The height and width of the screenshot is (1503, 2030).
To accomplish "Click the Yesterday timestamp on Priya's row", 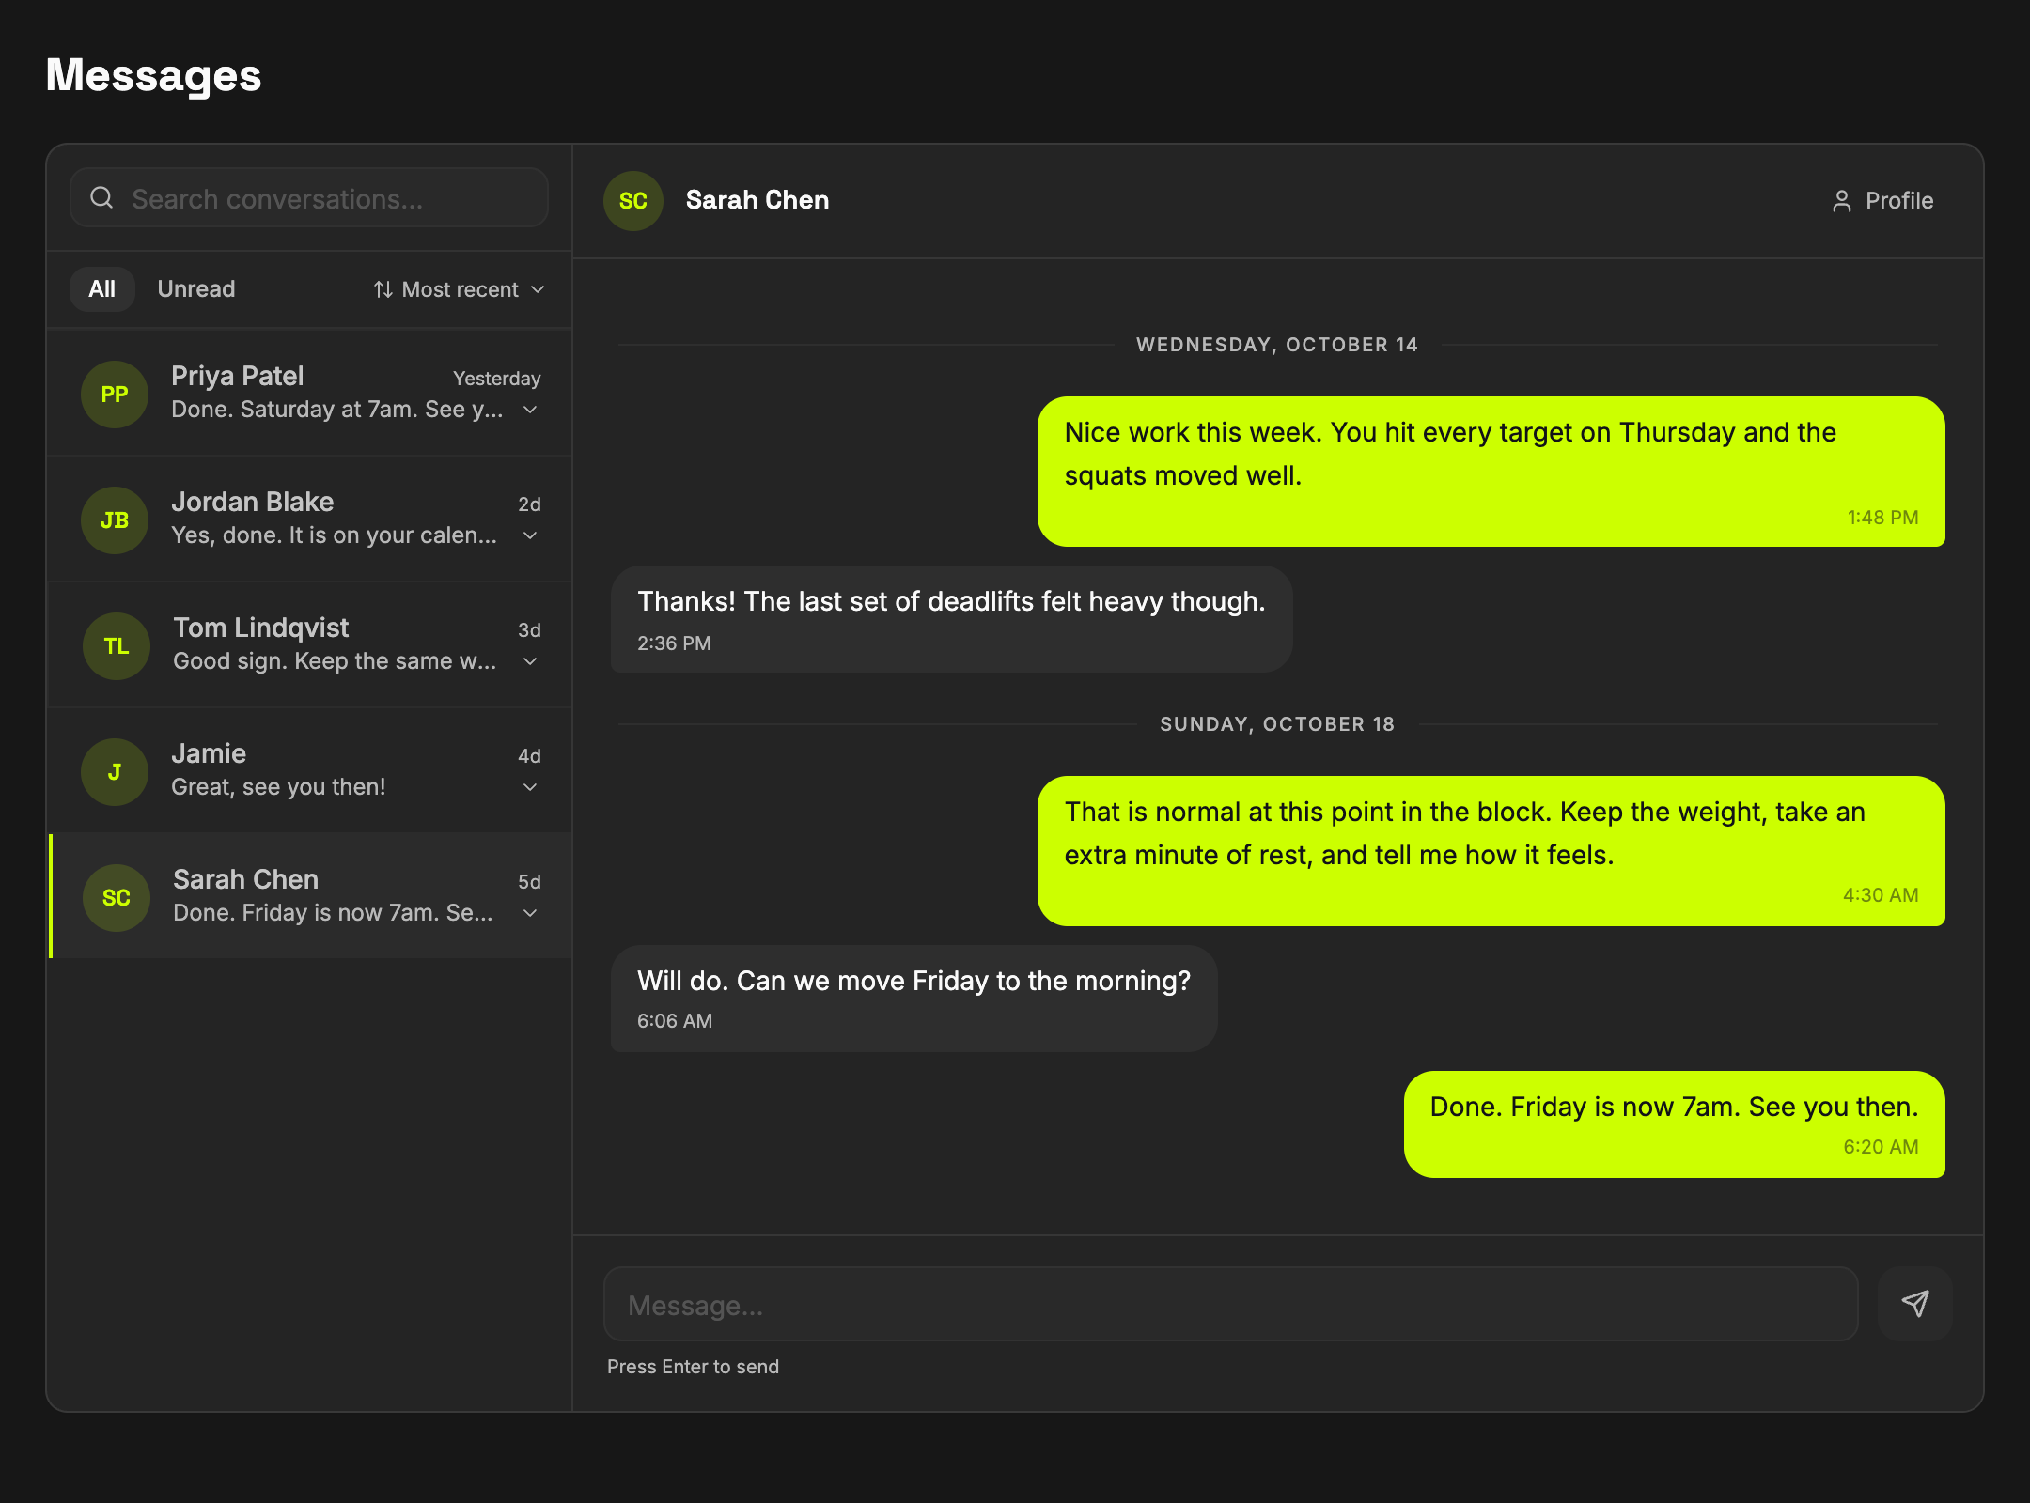I will 496,379.
